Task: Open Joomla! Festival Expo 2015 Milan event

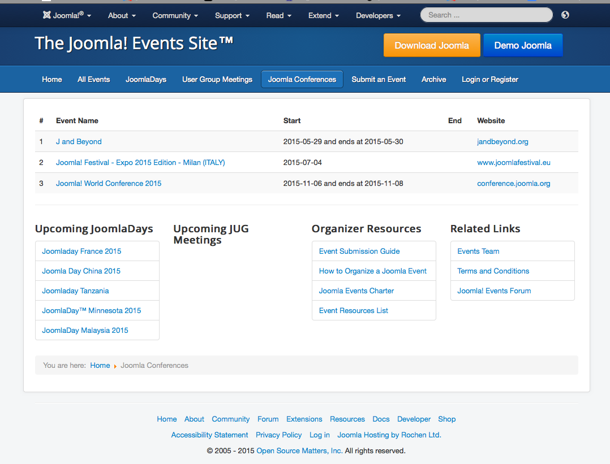Action: pos(140,162)
